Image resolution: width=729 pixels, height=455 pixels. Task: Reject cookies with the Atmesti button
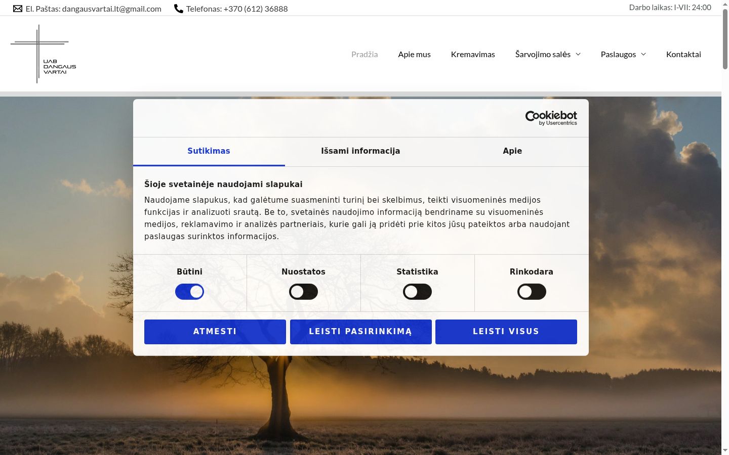[215, 332]
